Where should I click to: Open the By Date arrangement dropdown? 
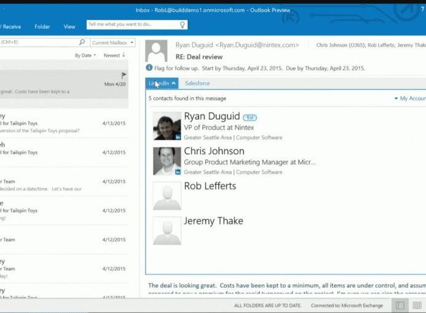pos(85,55)
